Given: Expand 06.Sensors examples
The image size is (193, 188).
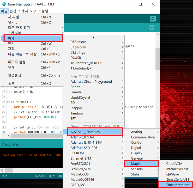Looking at the screenshot, I should 94,42.
